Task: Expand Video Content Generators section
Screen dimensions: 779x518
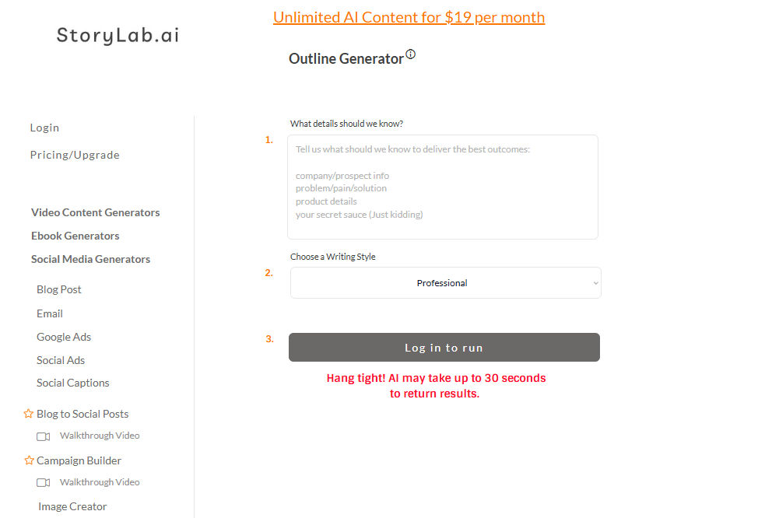Action: tap(96, 212)
